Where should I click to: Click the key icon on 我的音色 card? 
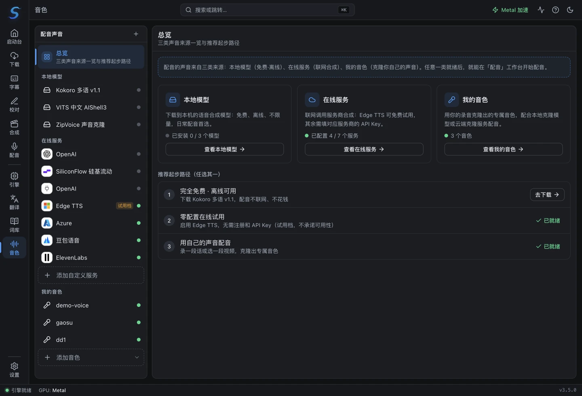pyautogui.click(x=451, y=100)
